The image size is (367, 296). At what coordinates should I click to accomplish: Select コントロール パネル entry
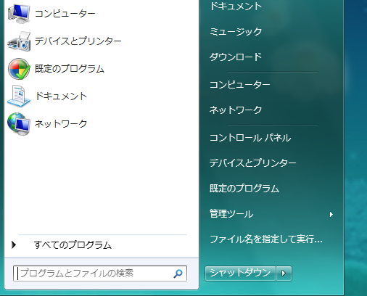tap(250, 138)
